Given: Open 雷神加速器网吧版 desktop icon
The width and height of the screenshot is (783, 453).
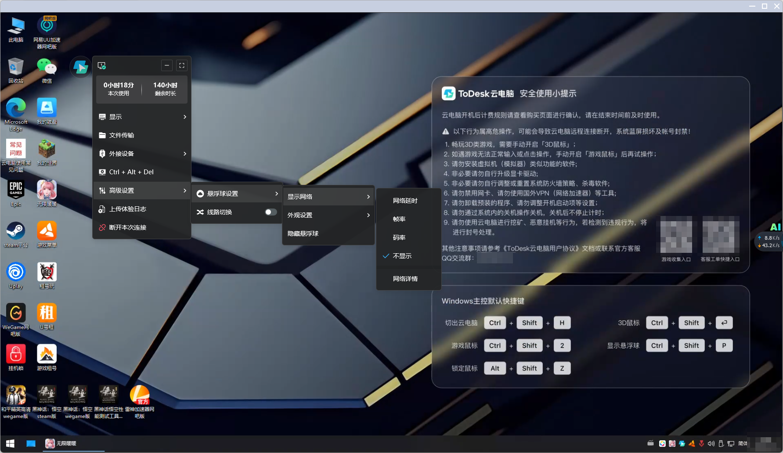Looking at the screenshot, I should pos(140,402).
